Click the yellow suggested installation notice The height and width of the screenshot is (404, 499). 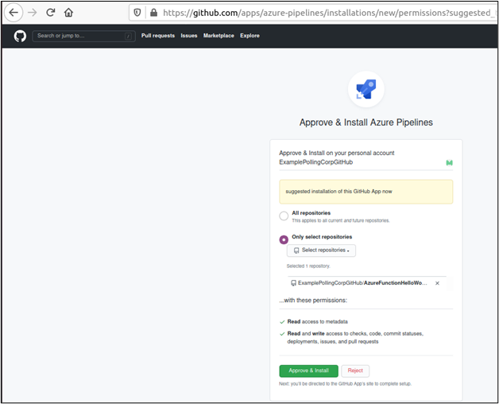point(366,192)
